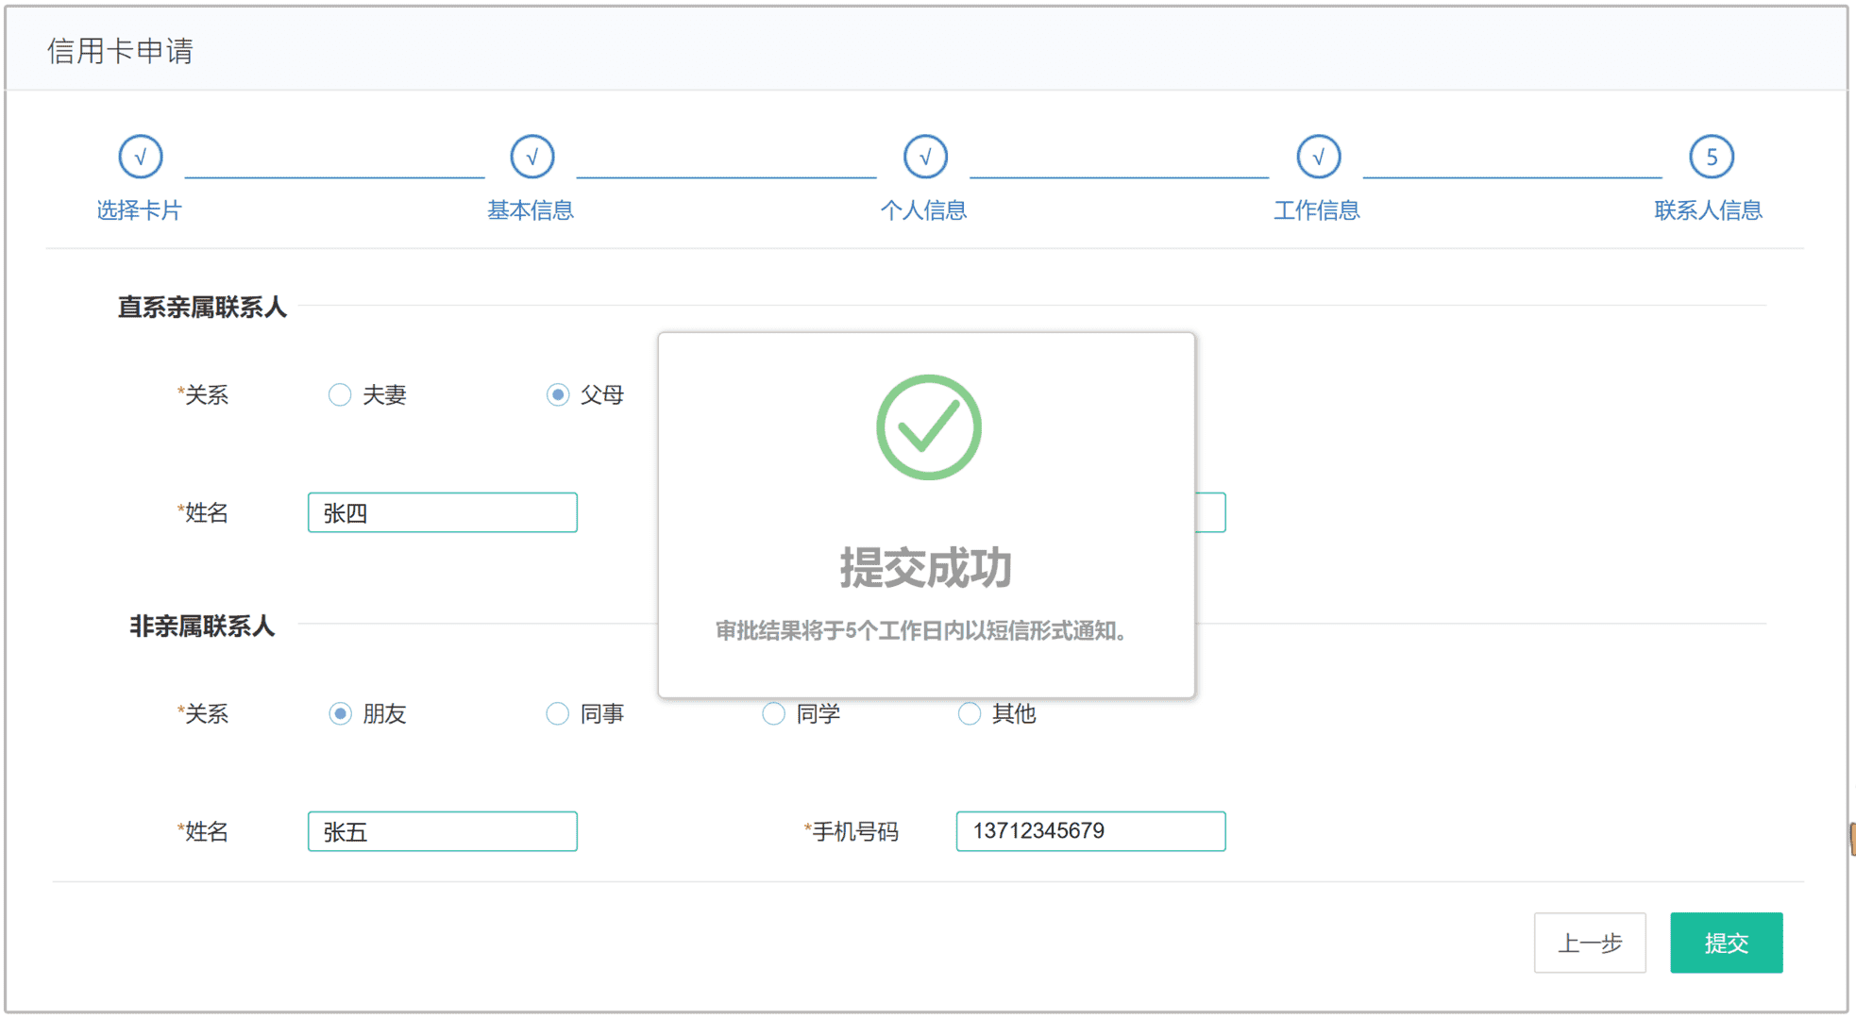
Task: Select the 同事 relationship radio button
Action: tap(558, 713)
